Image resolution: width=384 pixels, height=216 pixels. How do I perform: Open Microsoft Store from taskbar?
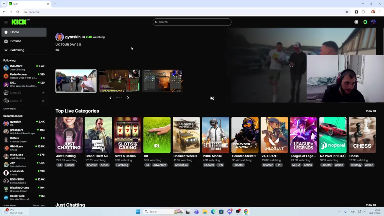click(x=221, y=211)
